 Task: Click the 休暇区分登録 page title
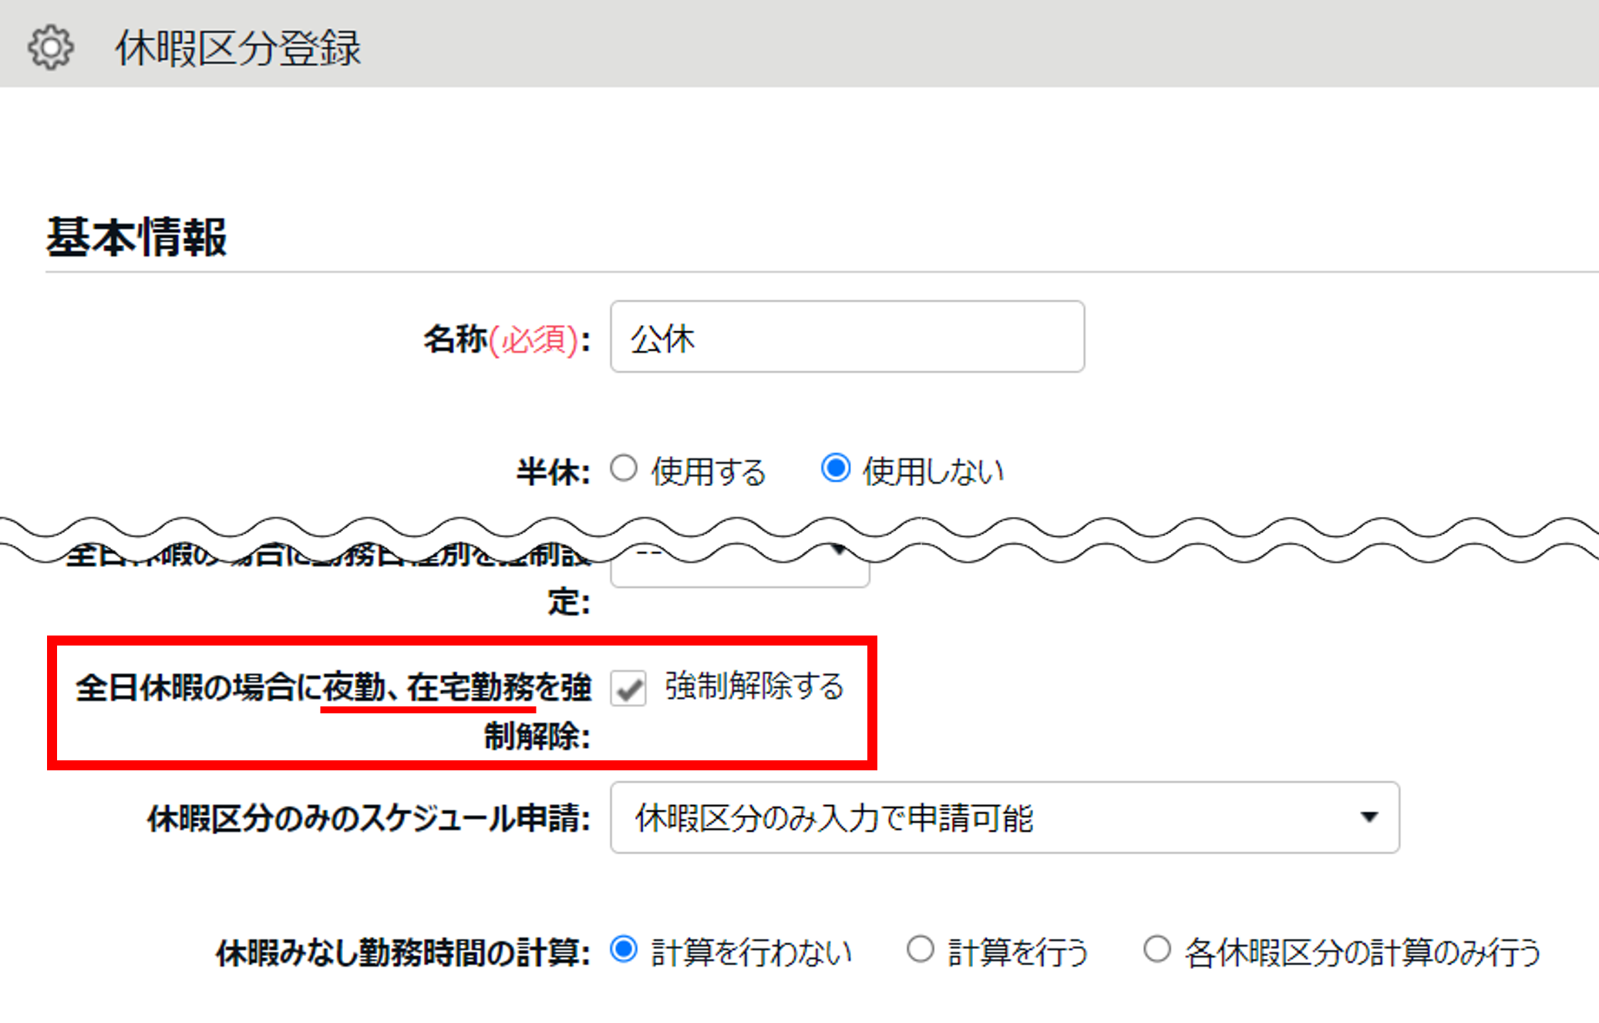pyautogui.click(x=237, y=48)
